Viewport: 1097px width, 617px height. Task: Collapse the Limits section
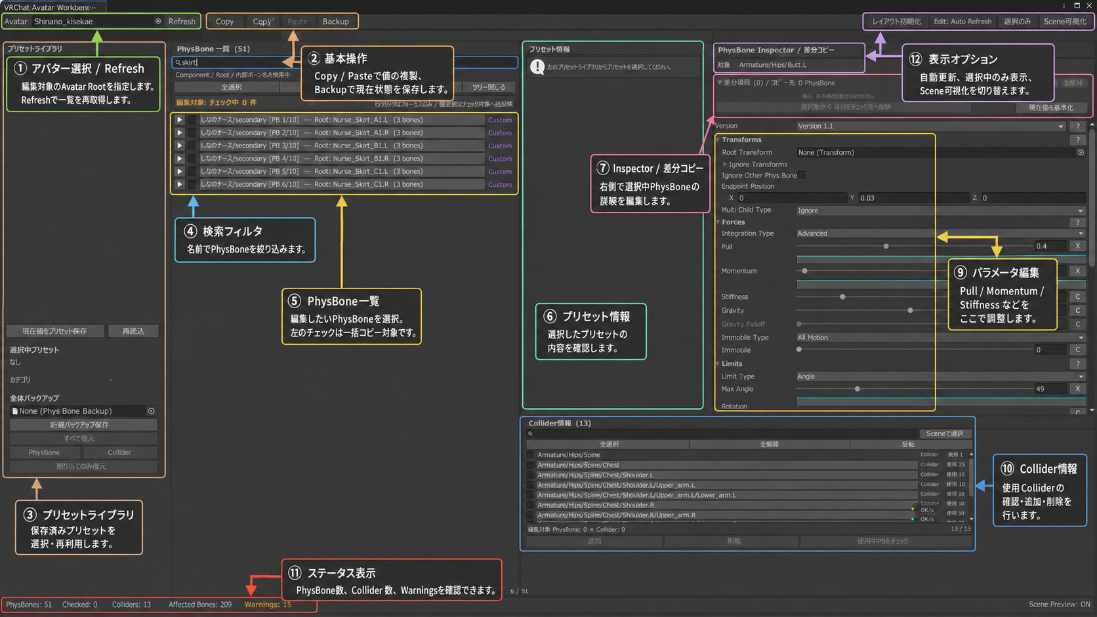[x=718, y=363]
